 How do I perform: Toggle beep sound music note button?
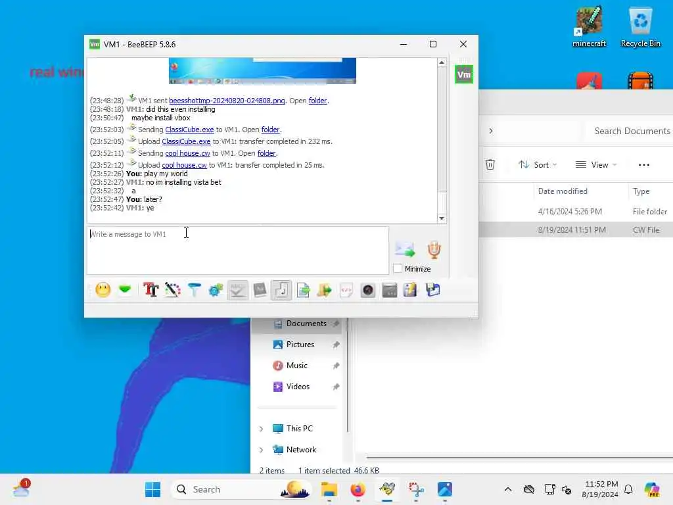[281, 291]
